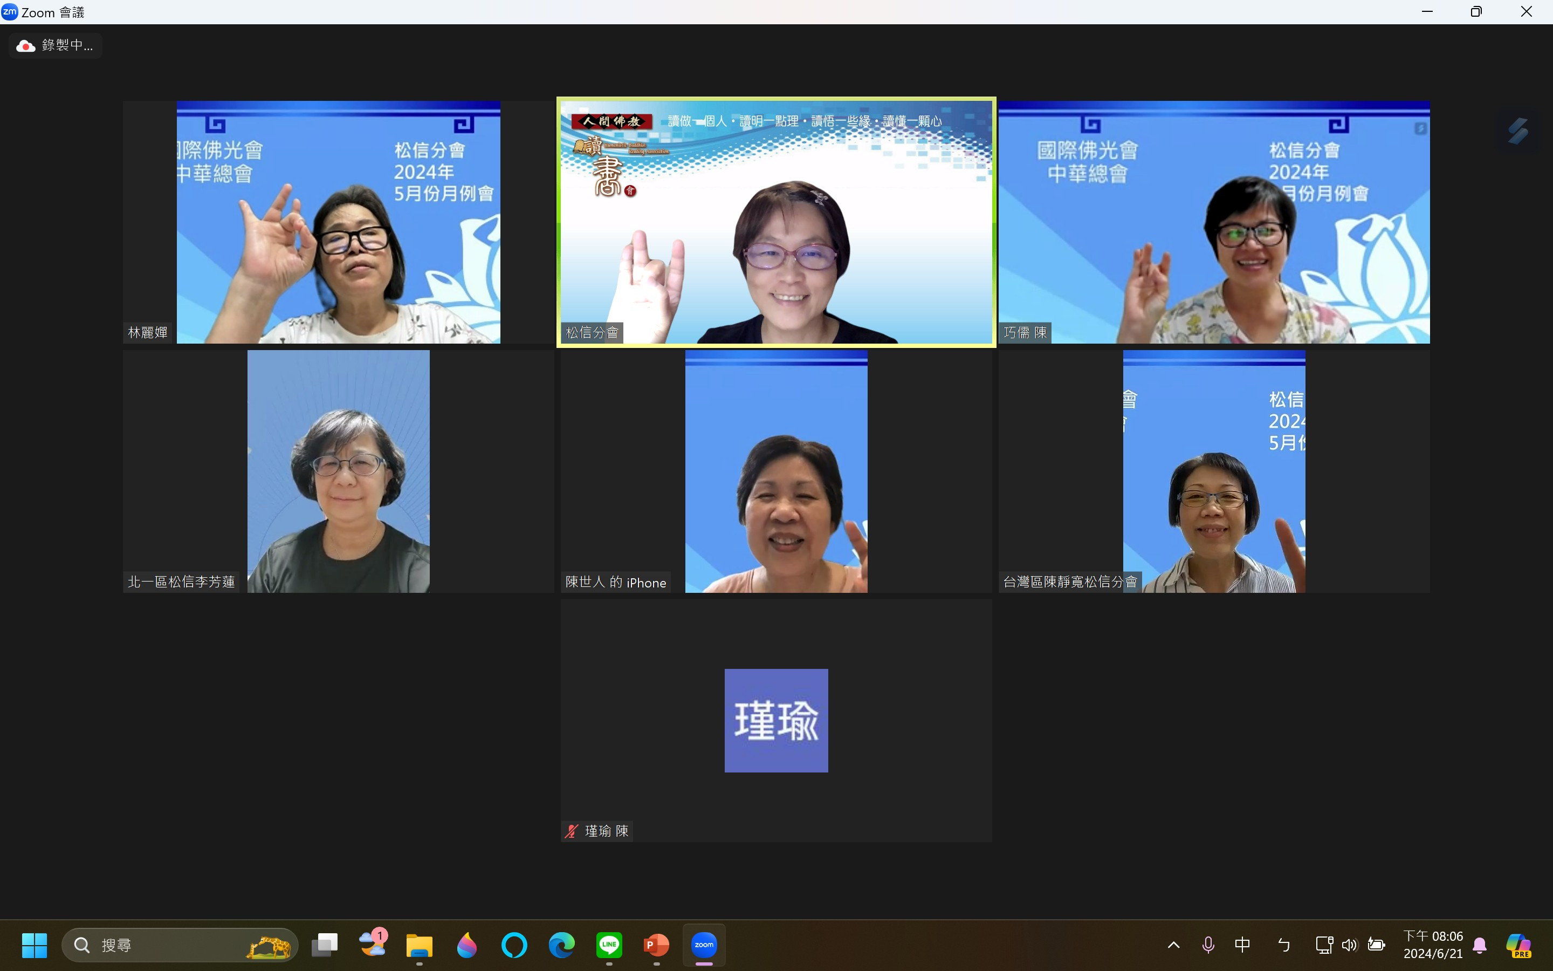Toggle the ㄅ Bopomofo input mode indicator
Screen dimensions: 1553x971
click(1283, 945)
